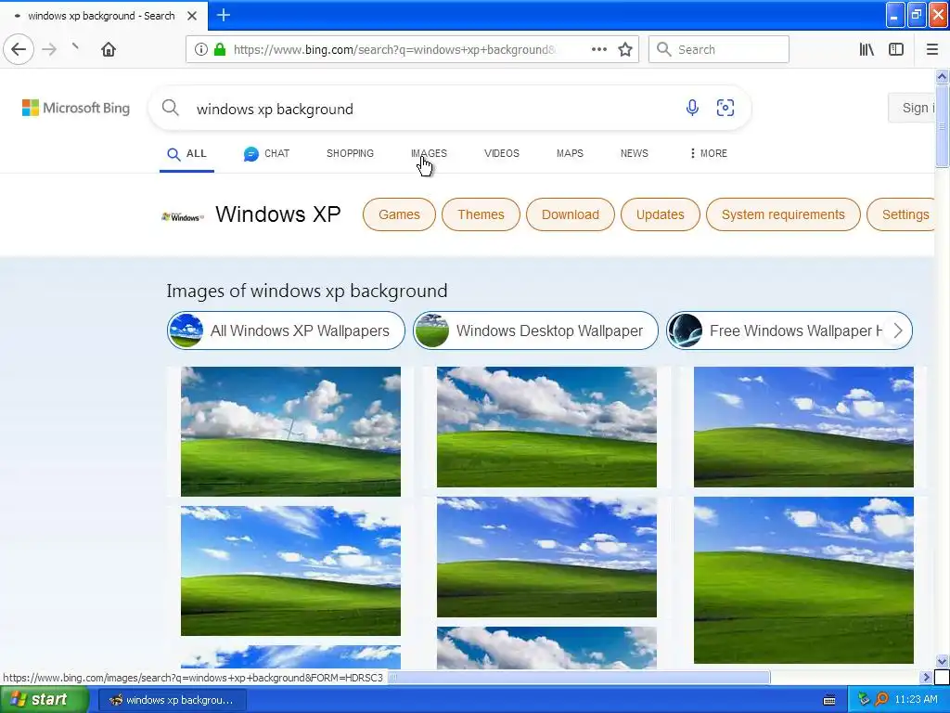Stop or reload the page using toolbar icon
Viewport: 950px width, 713px height.
click(x=76, y=46)
